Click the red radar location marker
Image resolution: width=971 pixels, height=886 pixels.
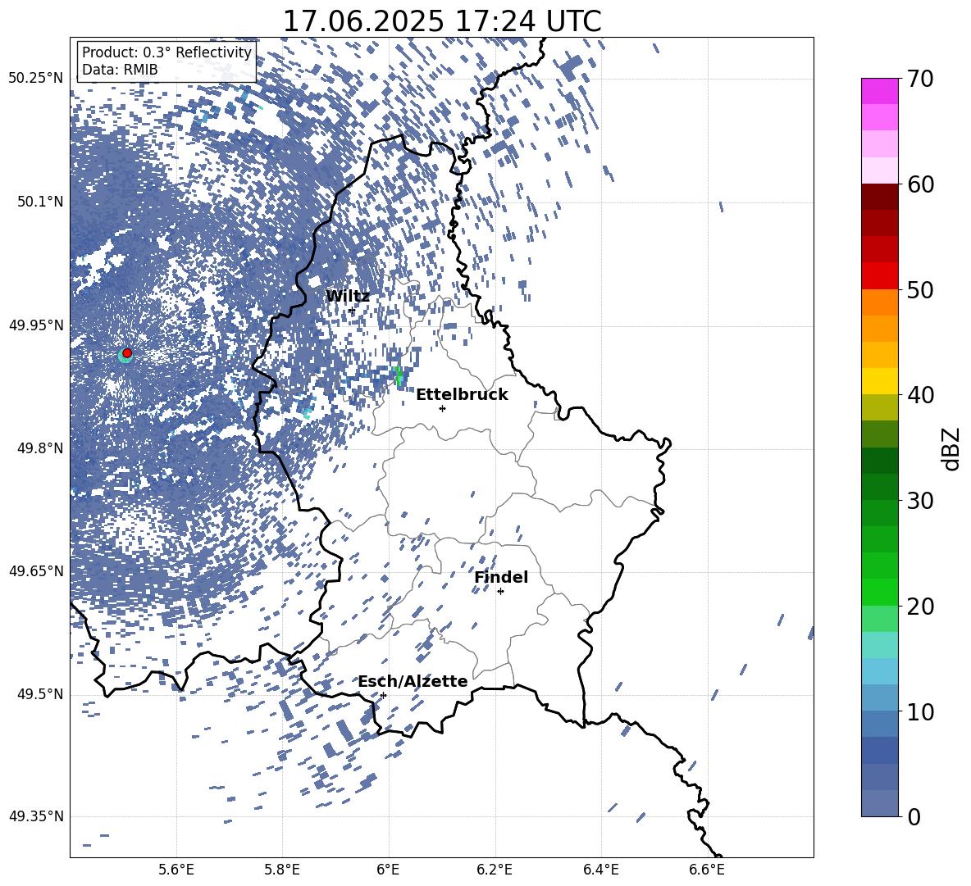click(127, 353)
